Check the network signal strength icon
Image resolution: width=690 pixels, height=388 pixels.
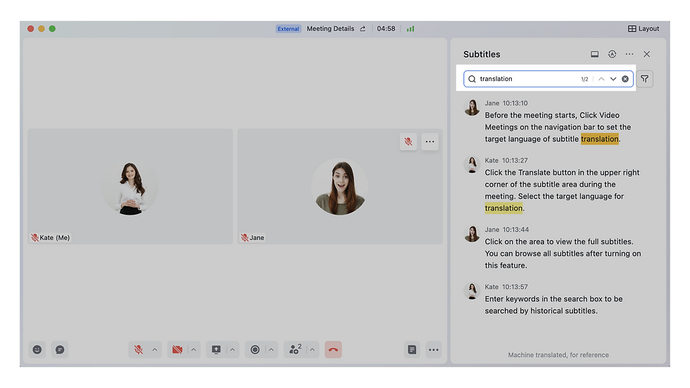[x=410, y=29]
